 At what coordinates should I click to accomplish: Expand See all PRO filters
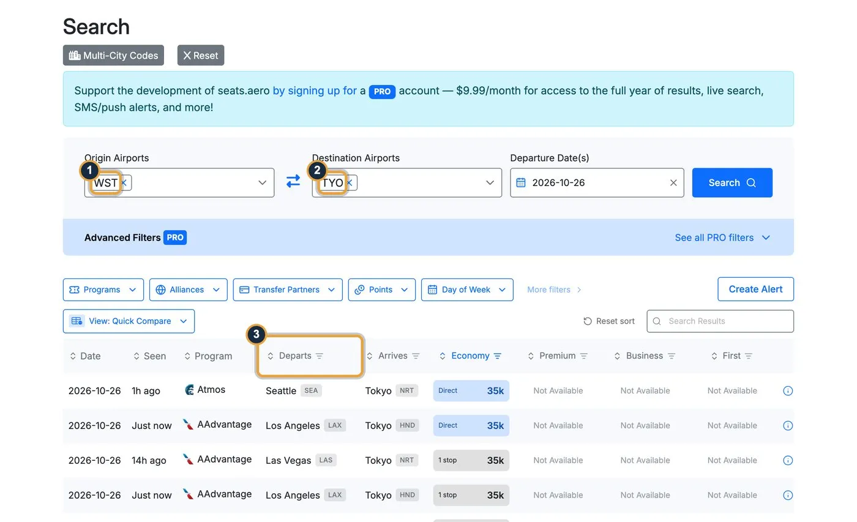click(x=722, y=237)
